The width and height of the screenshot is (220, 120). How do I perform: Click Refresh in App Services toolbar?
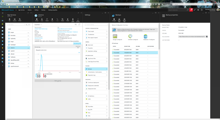coord(20,20)
